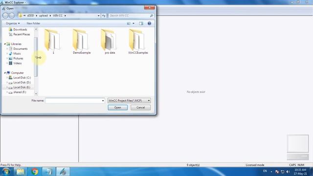Open the WinCCExamples folder
313x176 pixels.
point(138,41)
